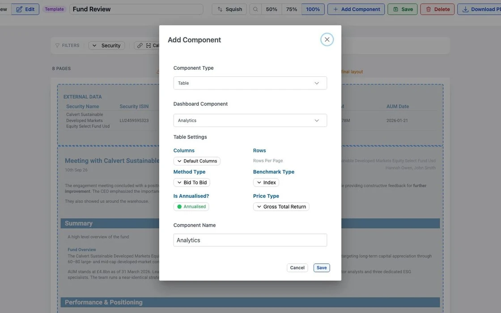Click the Fund Review title field
Image resolution: width=501 pixels, height=313 pixels.
(136, 9)
